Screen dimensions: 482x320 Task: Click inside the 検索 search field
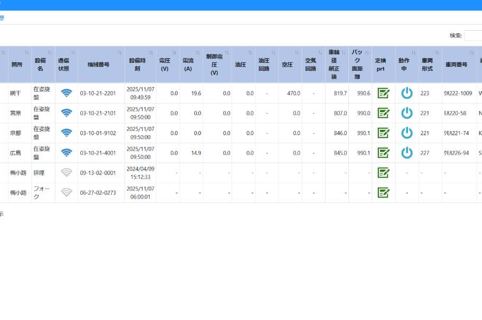(473, 35)
